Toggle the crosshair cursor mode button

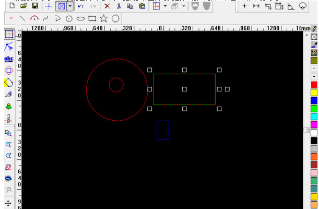[x=49, y=6]
